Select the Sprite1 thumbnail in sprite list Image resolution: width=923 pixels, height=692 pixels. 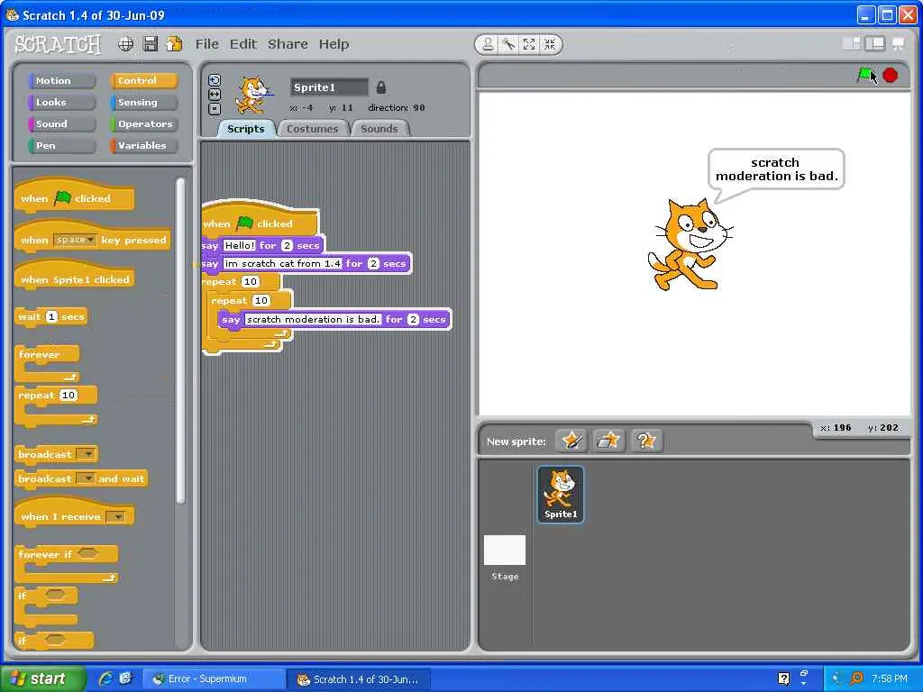pos(561,495)
